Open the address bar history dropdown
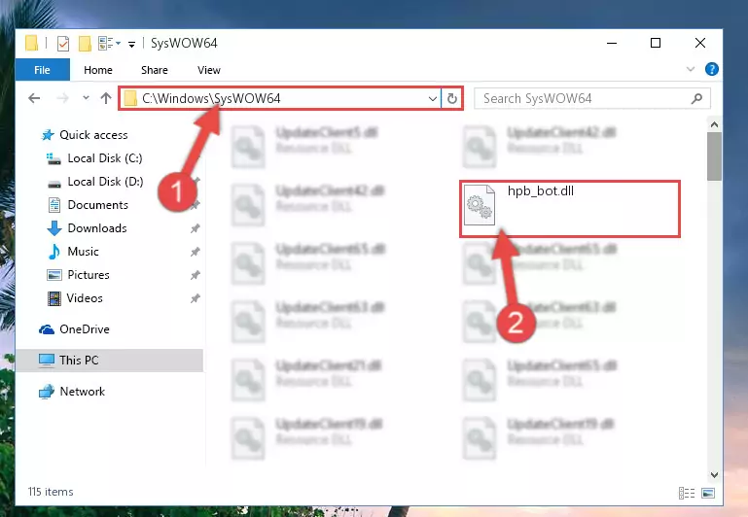The height and width of the screenshot is (517, 748). (432, 98)
